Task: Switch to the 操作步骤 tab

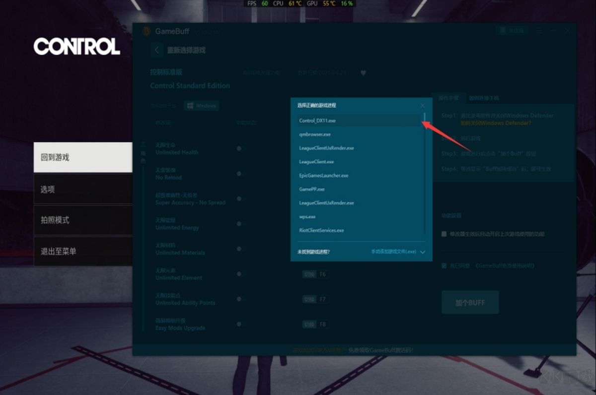Action: pyautogui.click(x=448, y=98)
